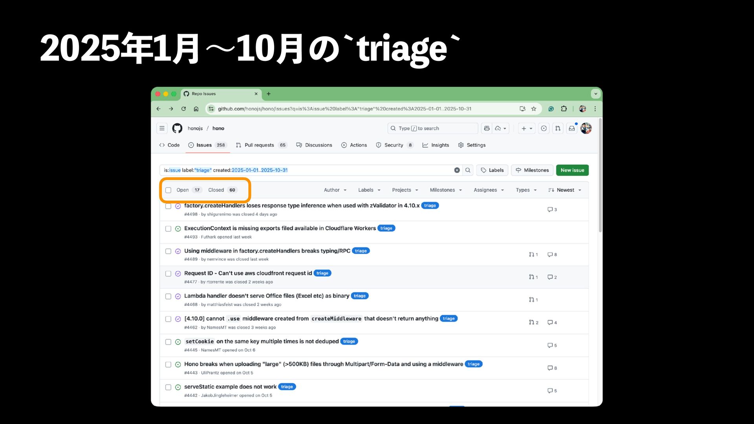Open the notifications inbox icon
Image resolution: width=754 pixels, height=424 pixels.
coord(572,128)
